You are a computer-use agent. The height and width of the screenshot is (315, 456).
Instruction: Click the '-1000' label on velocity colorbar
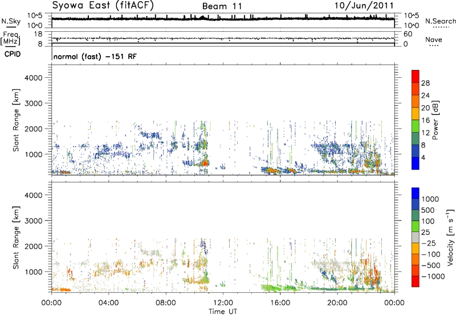[433, 276]
